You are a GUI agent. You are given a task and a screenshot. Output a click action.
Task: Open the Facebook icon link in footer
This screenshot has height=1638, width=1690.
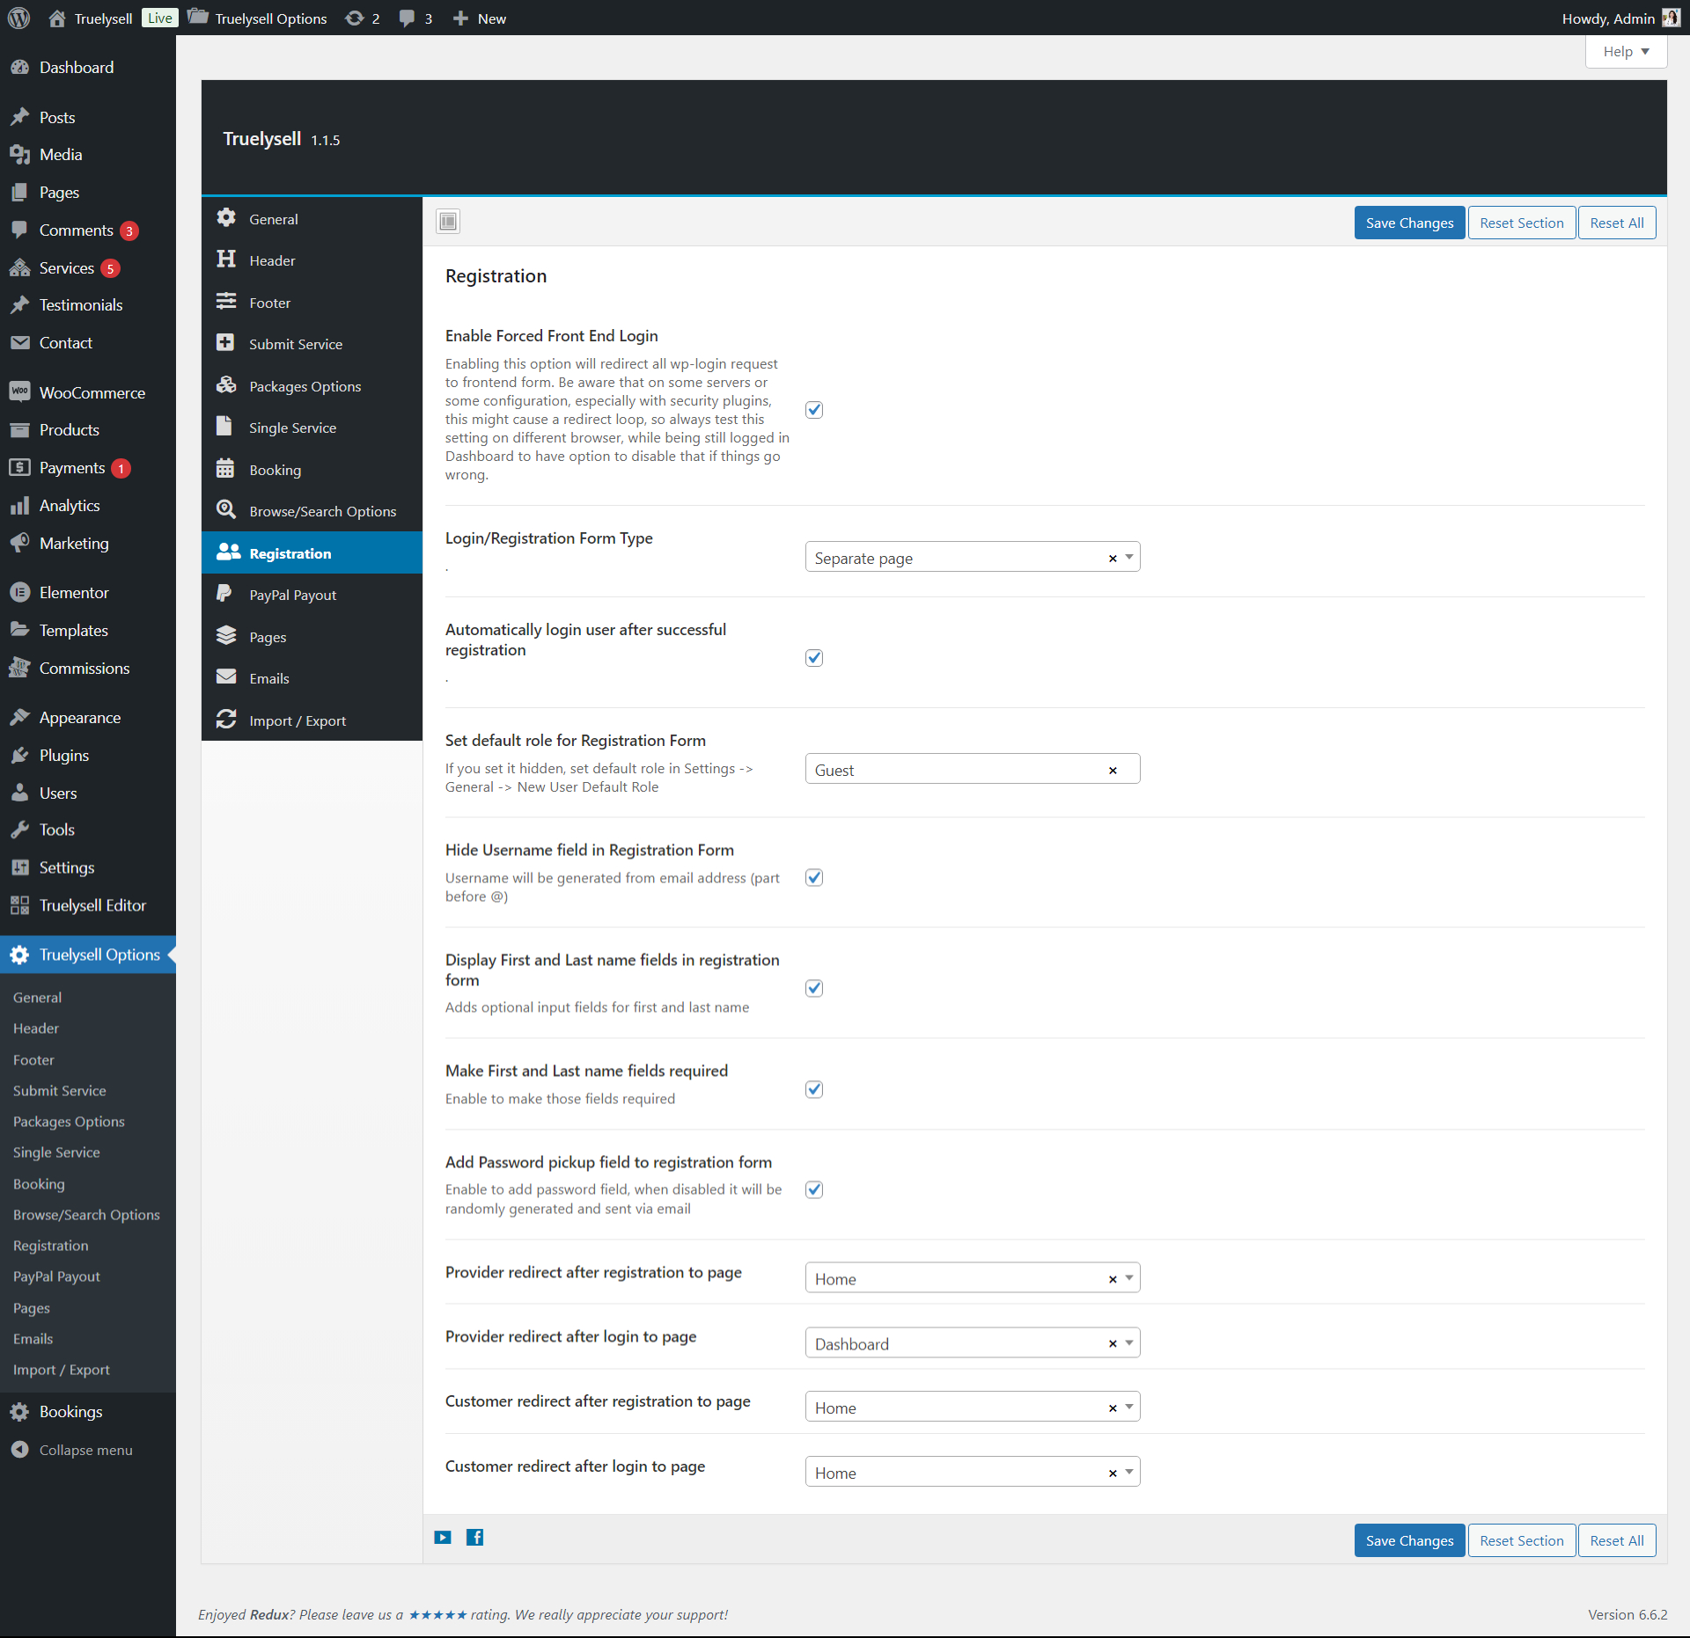[474, 1537]
